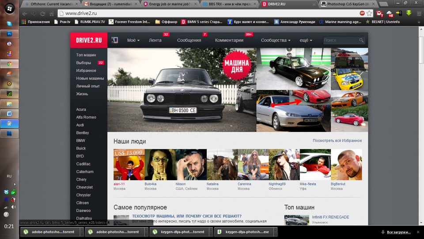Click the Chrome icon in the taskbar

[x=9, y=64]
